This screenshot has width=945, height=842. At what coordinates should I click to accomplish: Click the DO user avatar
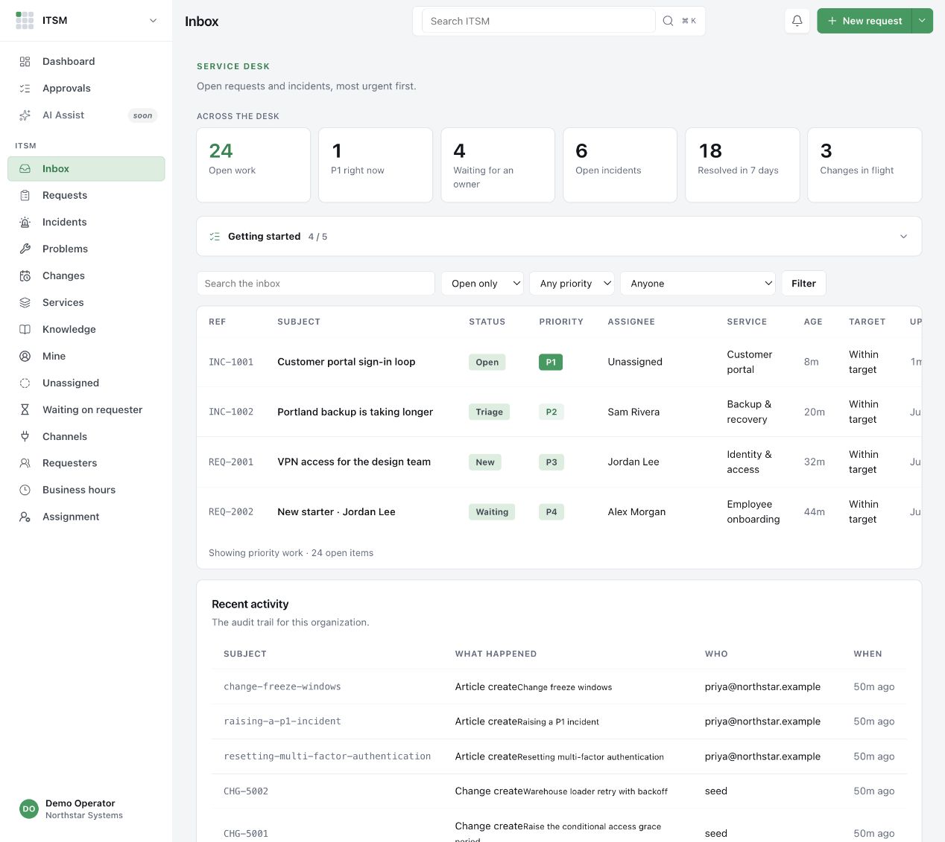(x=29, y=809)
